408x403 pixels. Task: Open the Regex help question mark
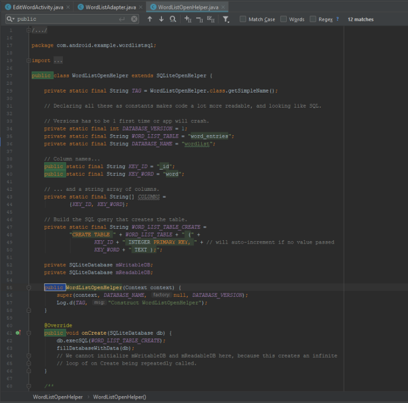click(x=337, y=19)
